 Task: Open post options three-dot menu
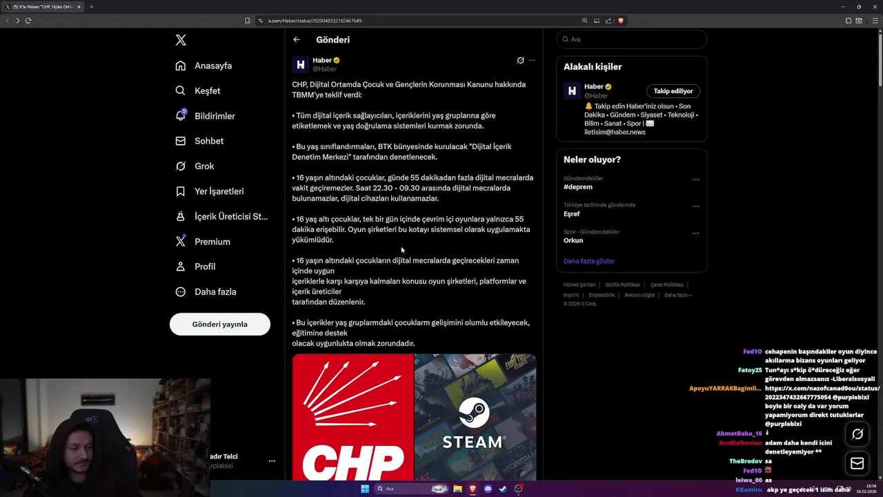tap(532, 61)
